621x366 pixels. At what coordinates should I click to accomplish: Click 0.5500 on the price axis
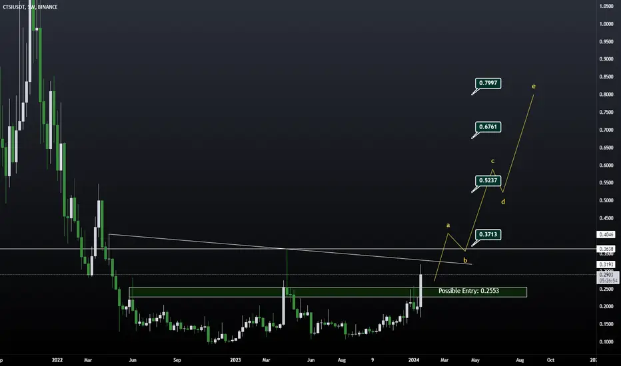606,183
